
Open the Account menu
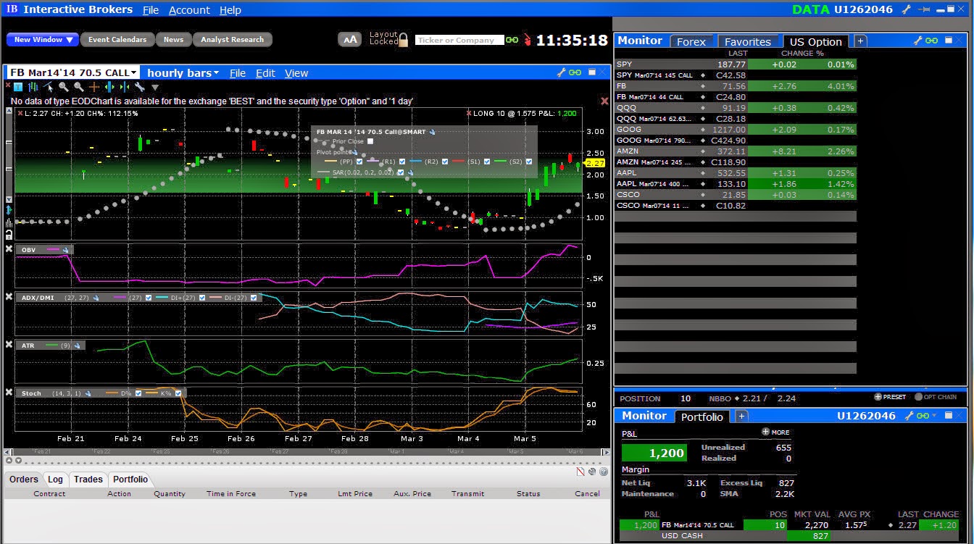coord(189,10)
